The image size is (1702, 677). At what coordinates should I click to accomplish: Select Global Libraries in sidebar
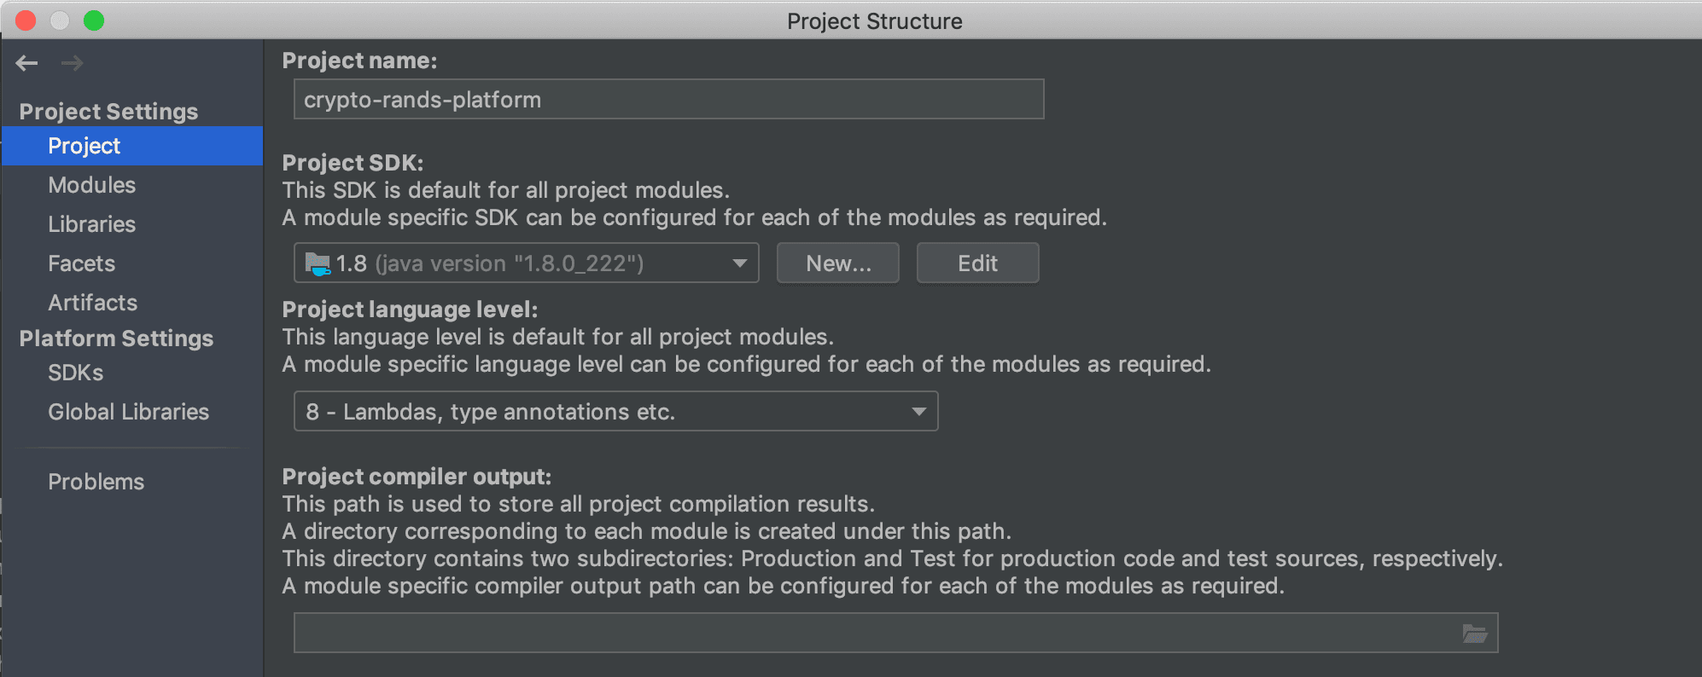pyautogui.click(x=129, y=412)
